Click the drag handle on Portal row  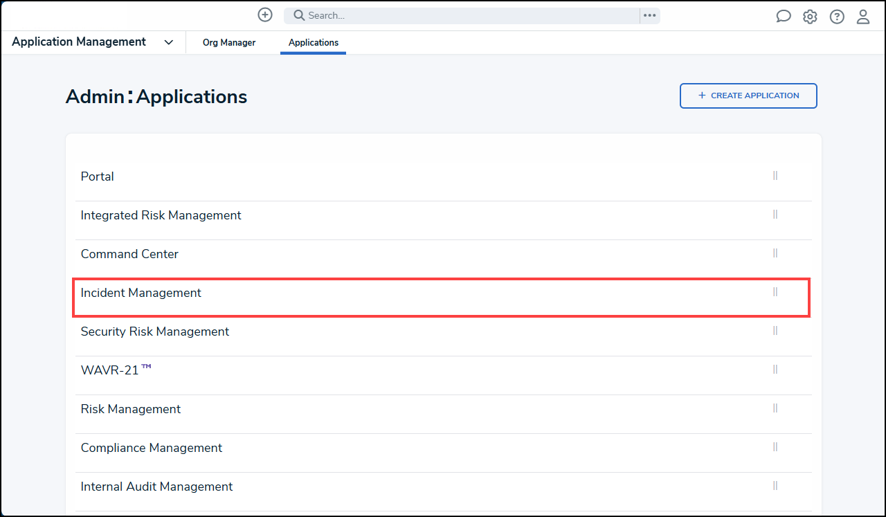tap(775, 176)
